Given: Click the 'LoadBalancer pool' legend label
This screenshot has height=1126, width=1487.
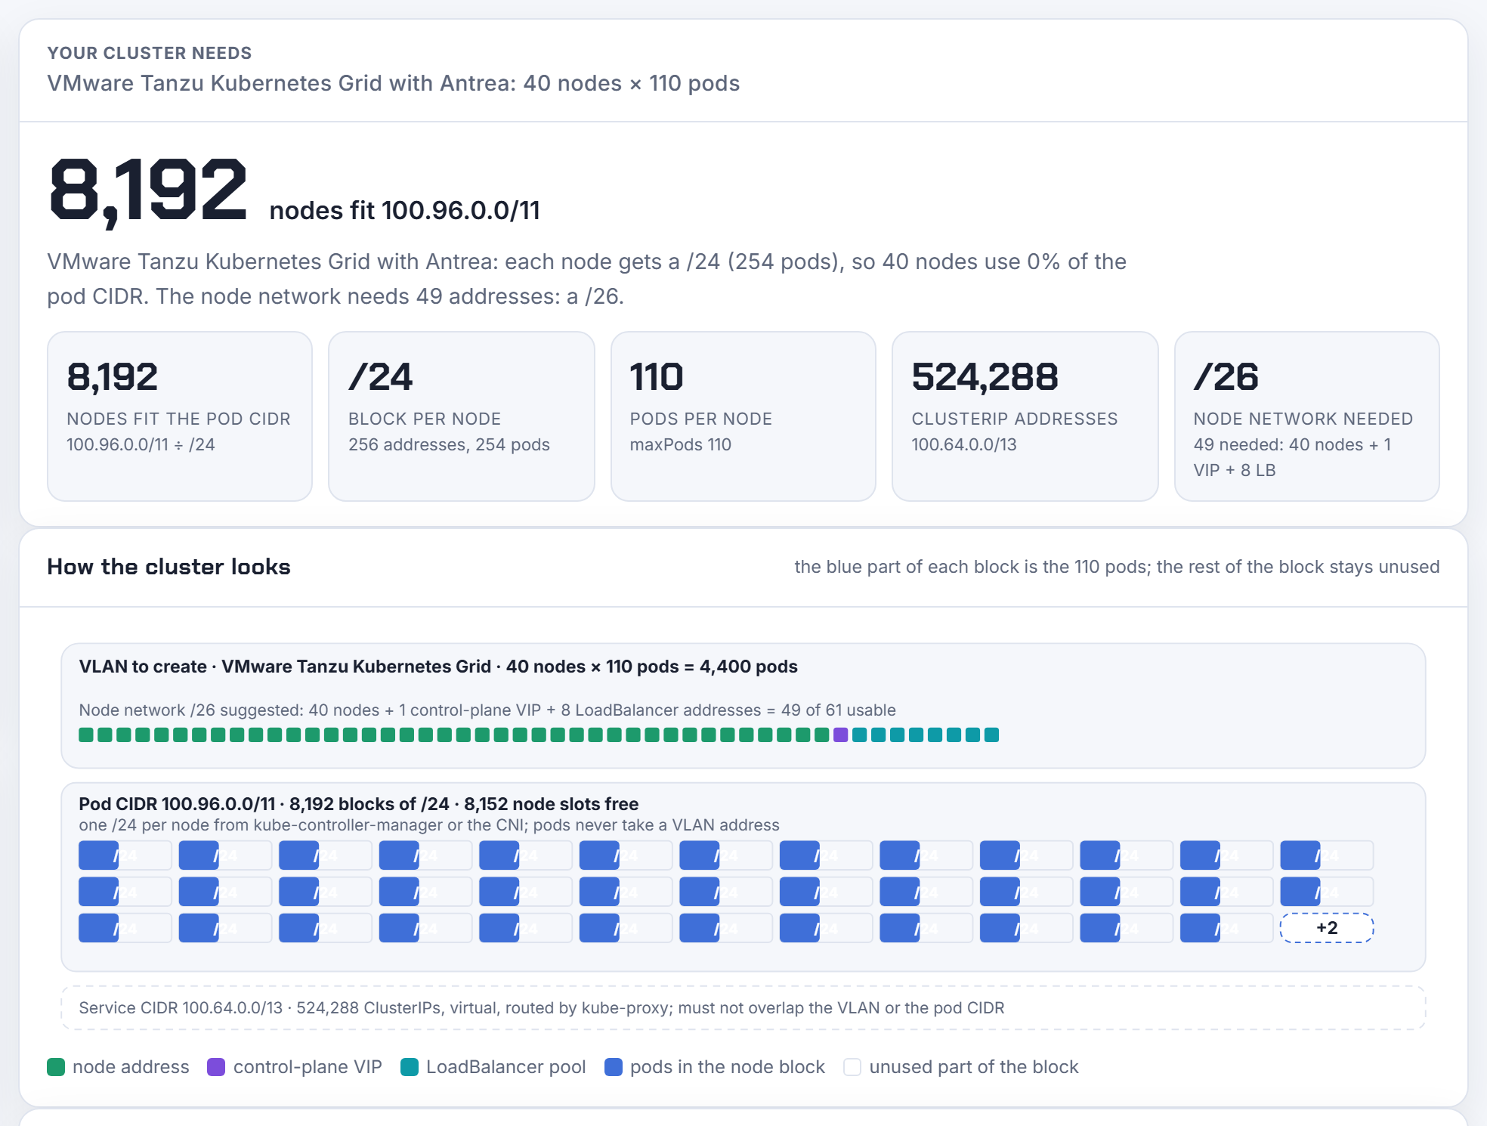Looking at the screenshot, I should (x=506, y=1067).
